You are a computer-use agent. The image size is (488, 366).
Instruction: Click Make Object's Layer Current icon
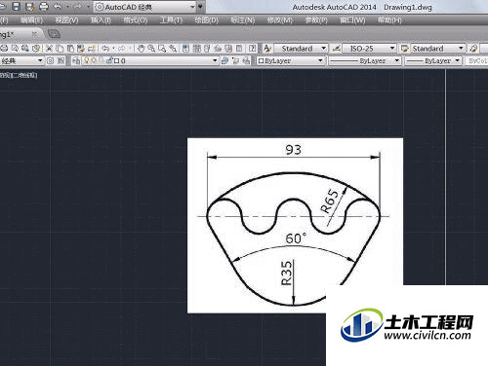click(224, 60)
